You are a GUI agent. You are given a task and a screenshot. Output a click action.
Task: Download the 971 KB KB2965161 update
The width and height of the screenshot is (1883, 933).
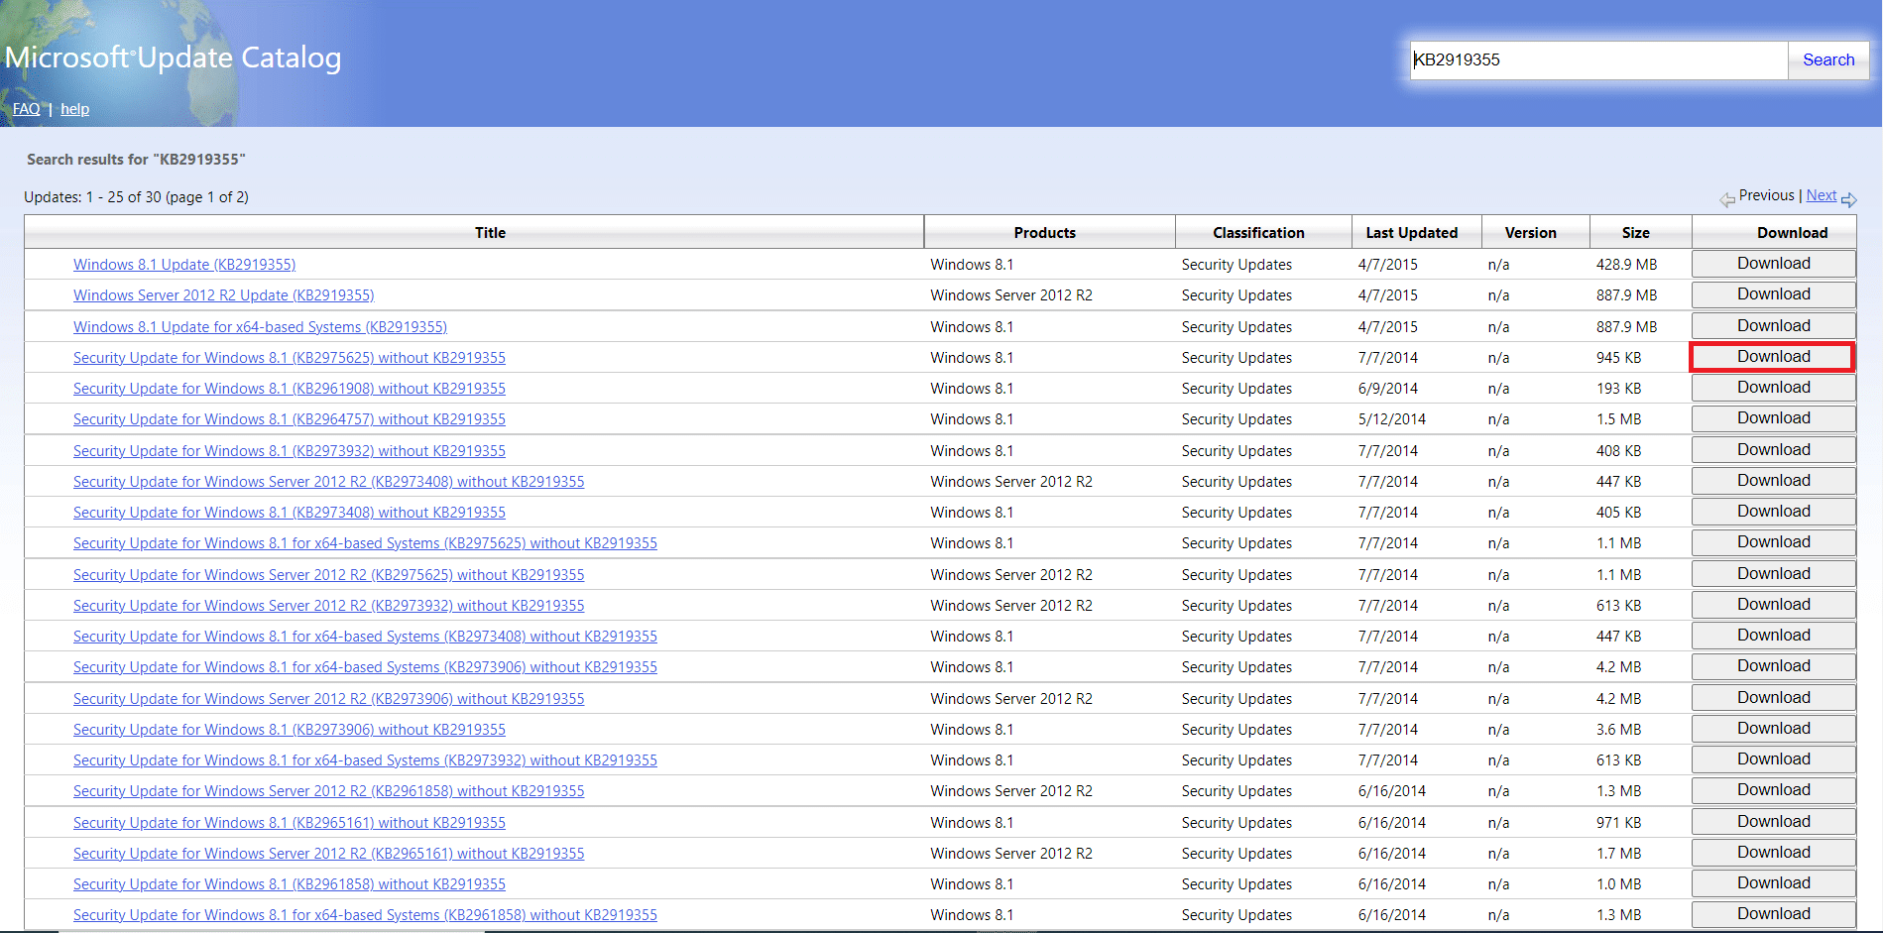tap(1773, 822)
